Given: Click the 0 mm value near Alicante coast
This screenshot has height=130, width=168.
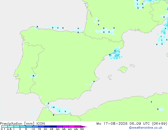Looking at the screenshot, I should [94, 81].
